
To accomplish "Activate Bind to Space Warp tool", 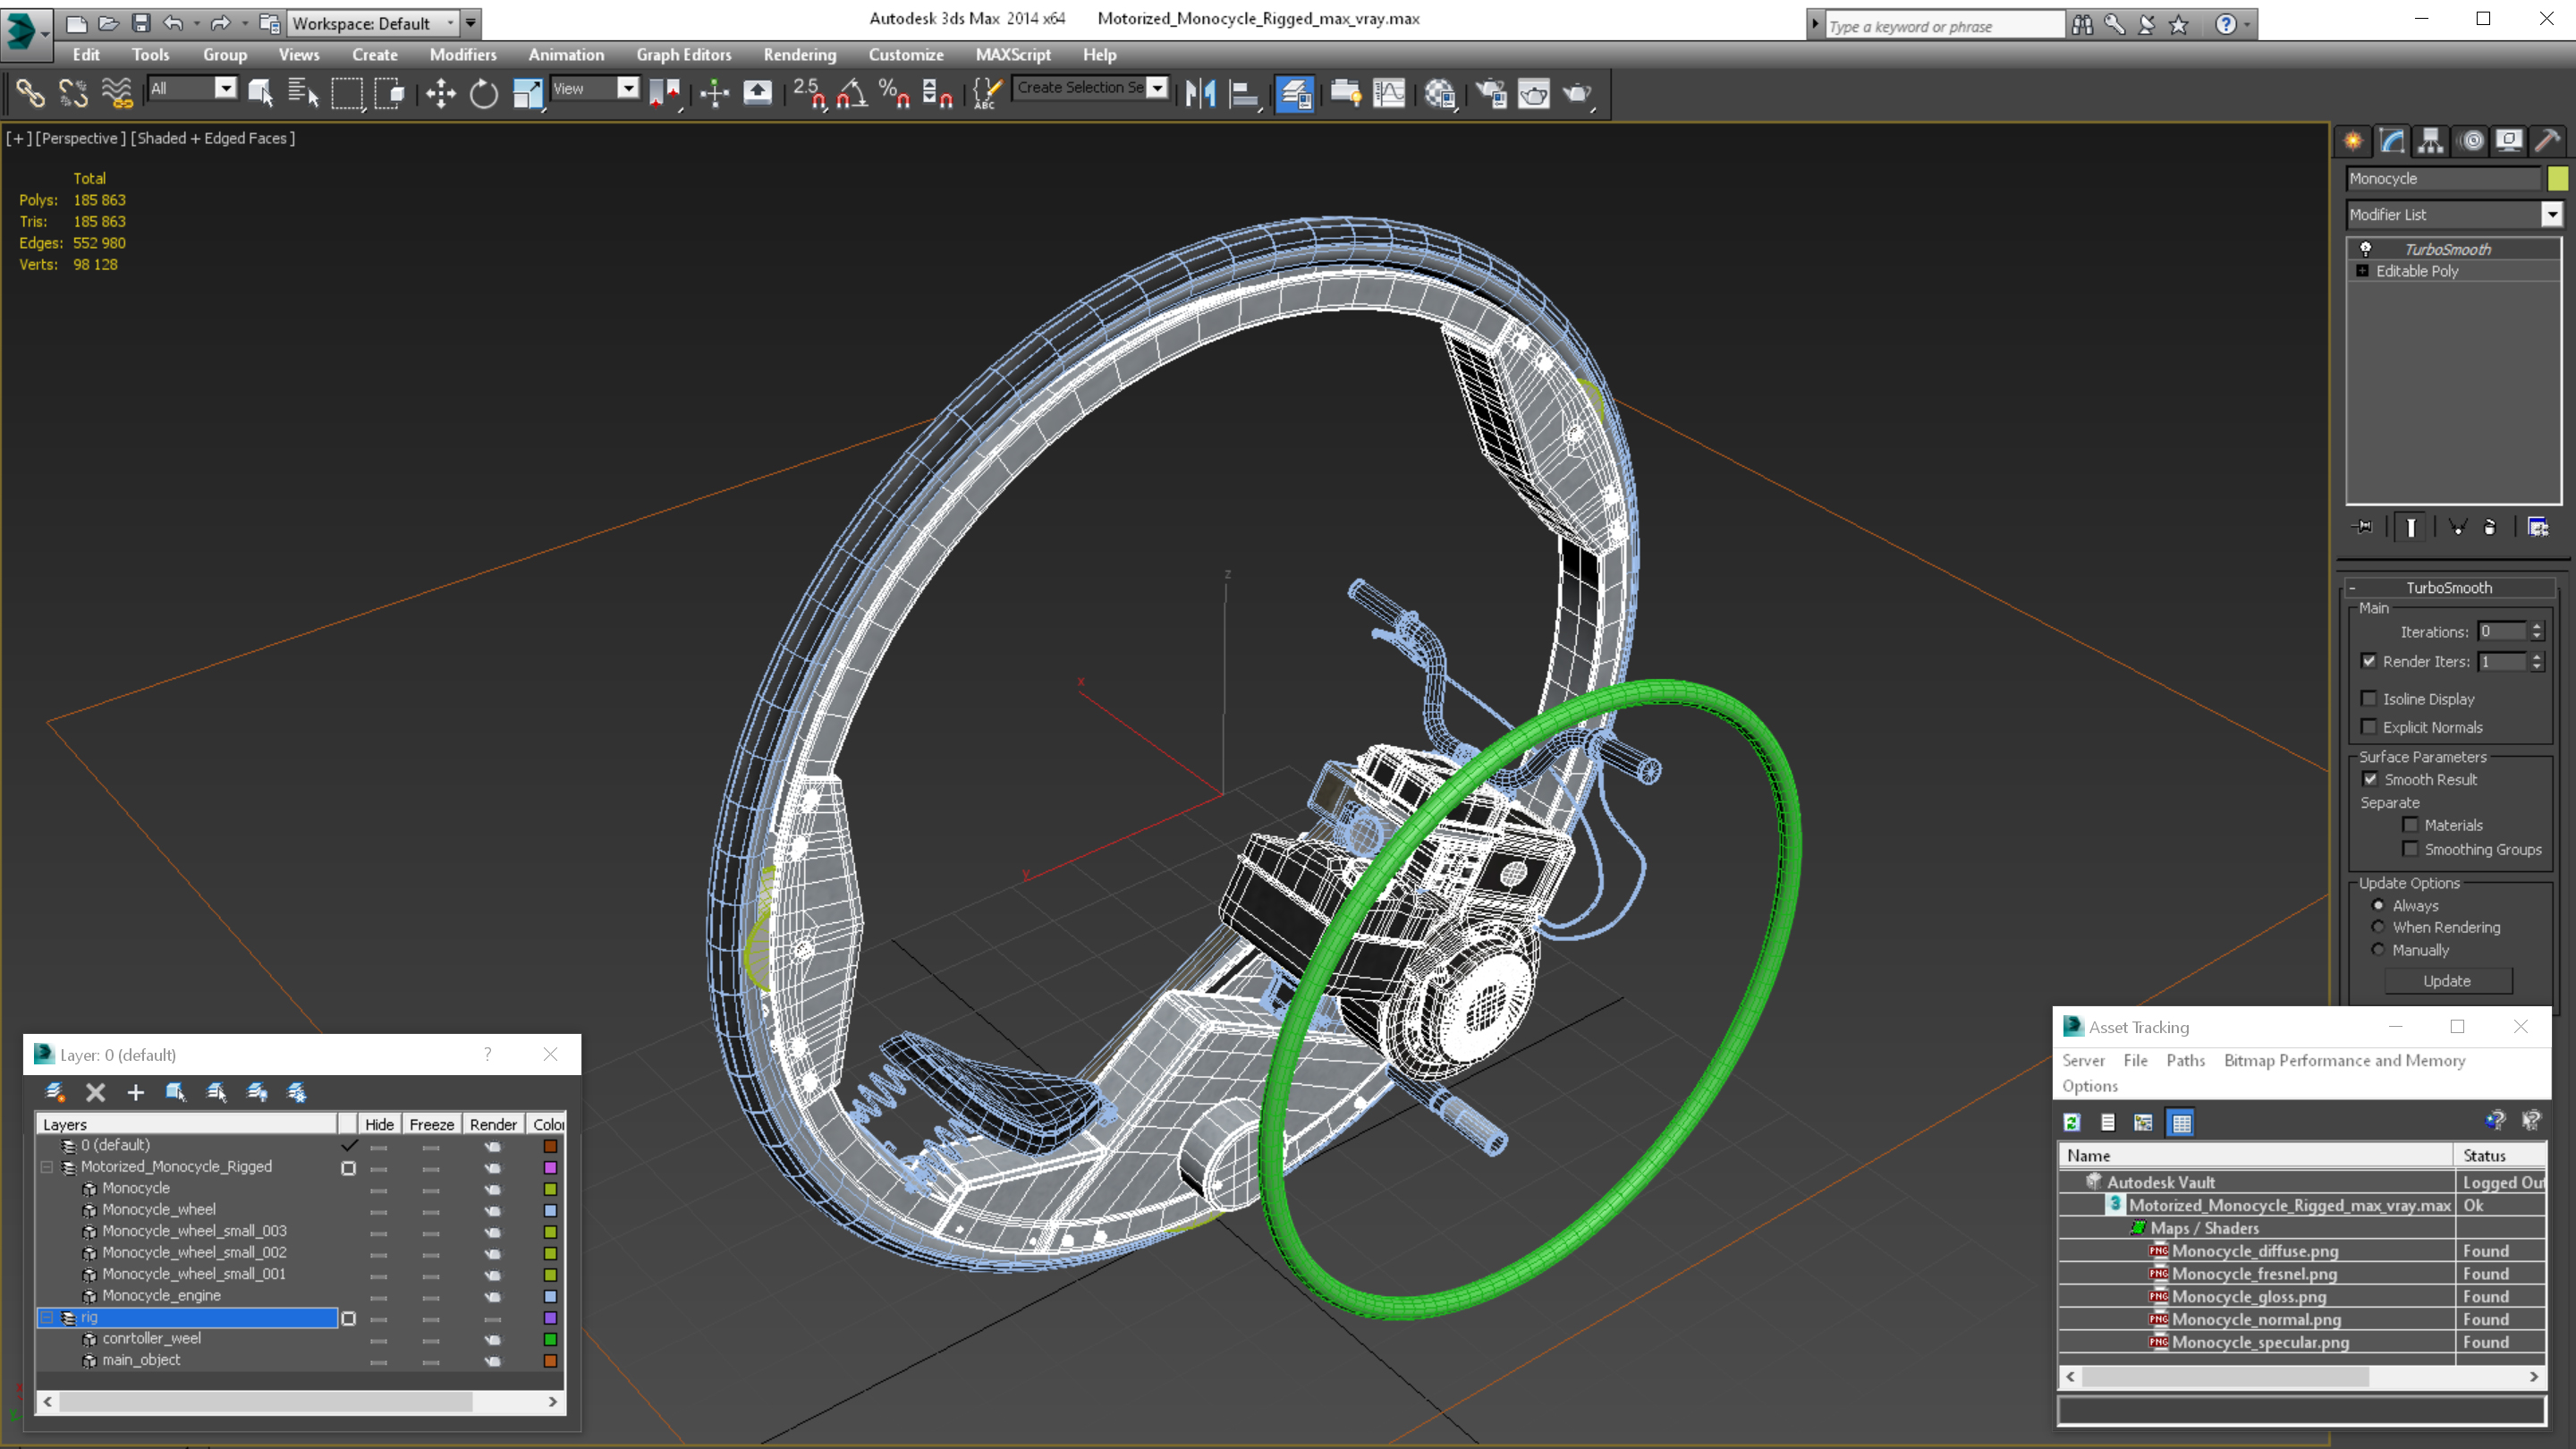I will [117, 93].
